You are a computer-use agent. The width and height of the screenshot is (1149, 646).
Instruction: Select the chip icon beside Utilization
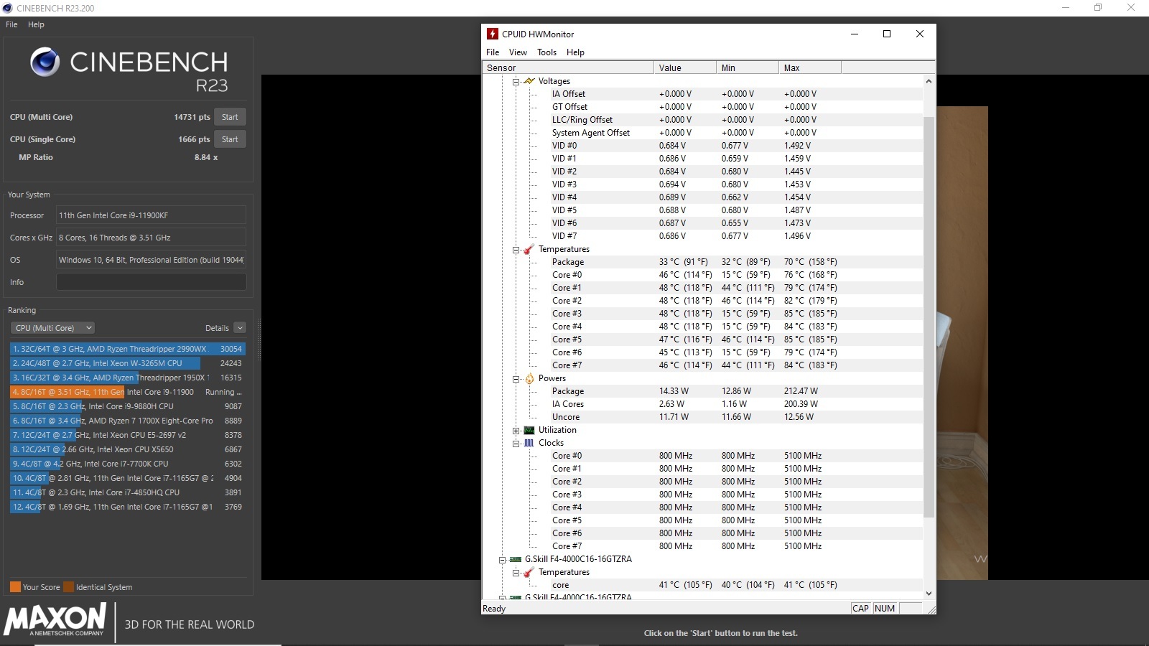click(x=529, y=430)
